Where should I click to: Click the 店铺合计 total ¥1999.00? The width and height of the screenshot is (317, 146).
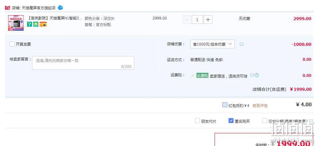[x=300, y=89]
